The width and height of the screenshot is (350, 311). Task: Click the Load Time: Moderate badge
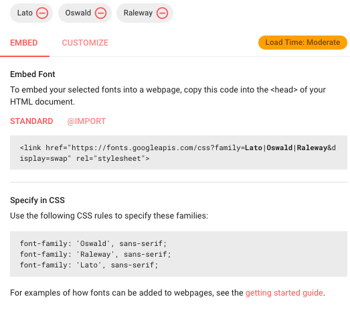(x=302, y=42)
